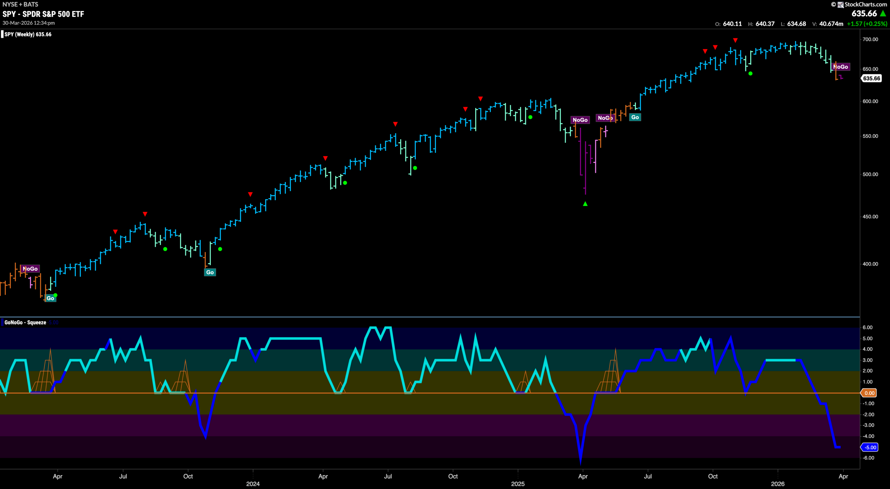This screenshot has height=489, width=890.
Task: Click the SPY (Weekly) 635.66 legend label
Action: (28, 34)
